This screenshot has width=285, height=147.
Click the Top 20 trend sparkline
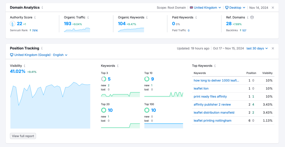coord(121,126)
